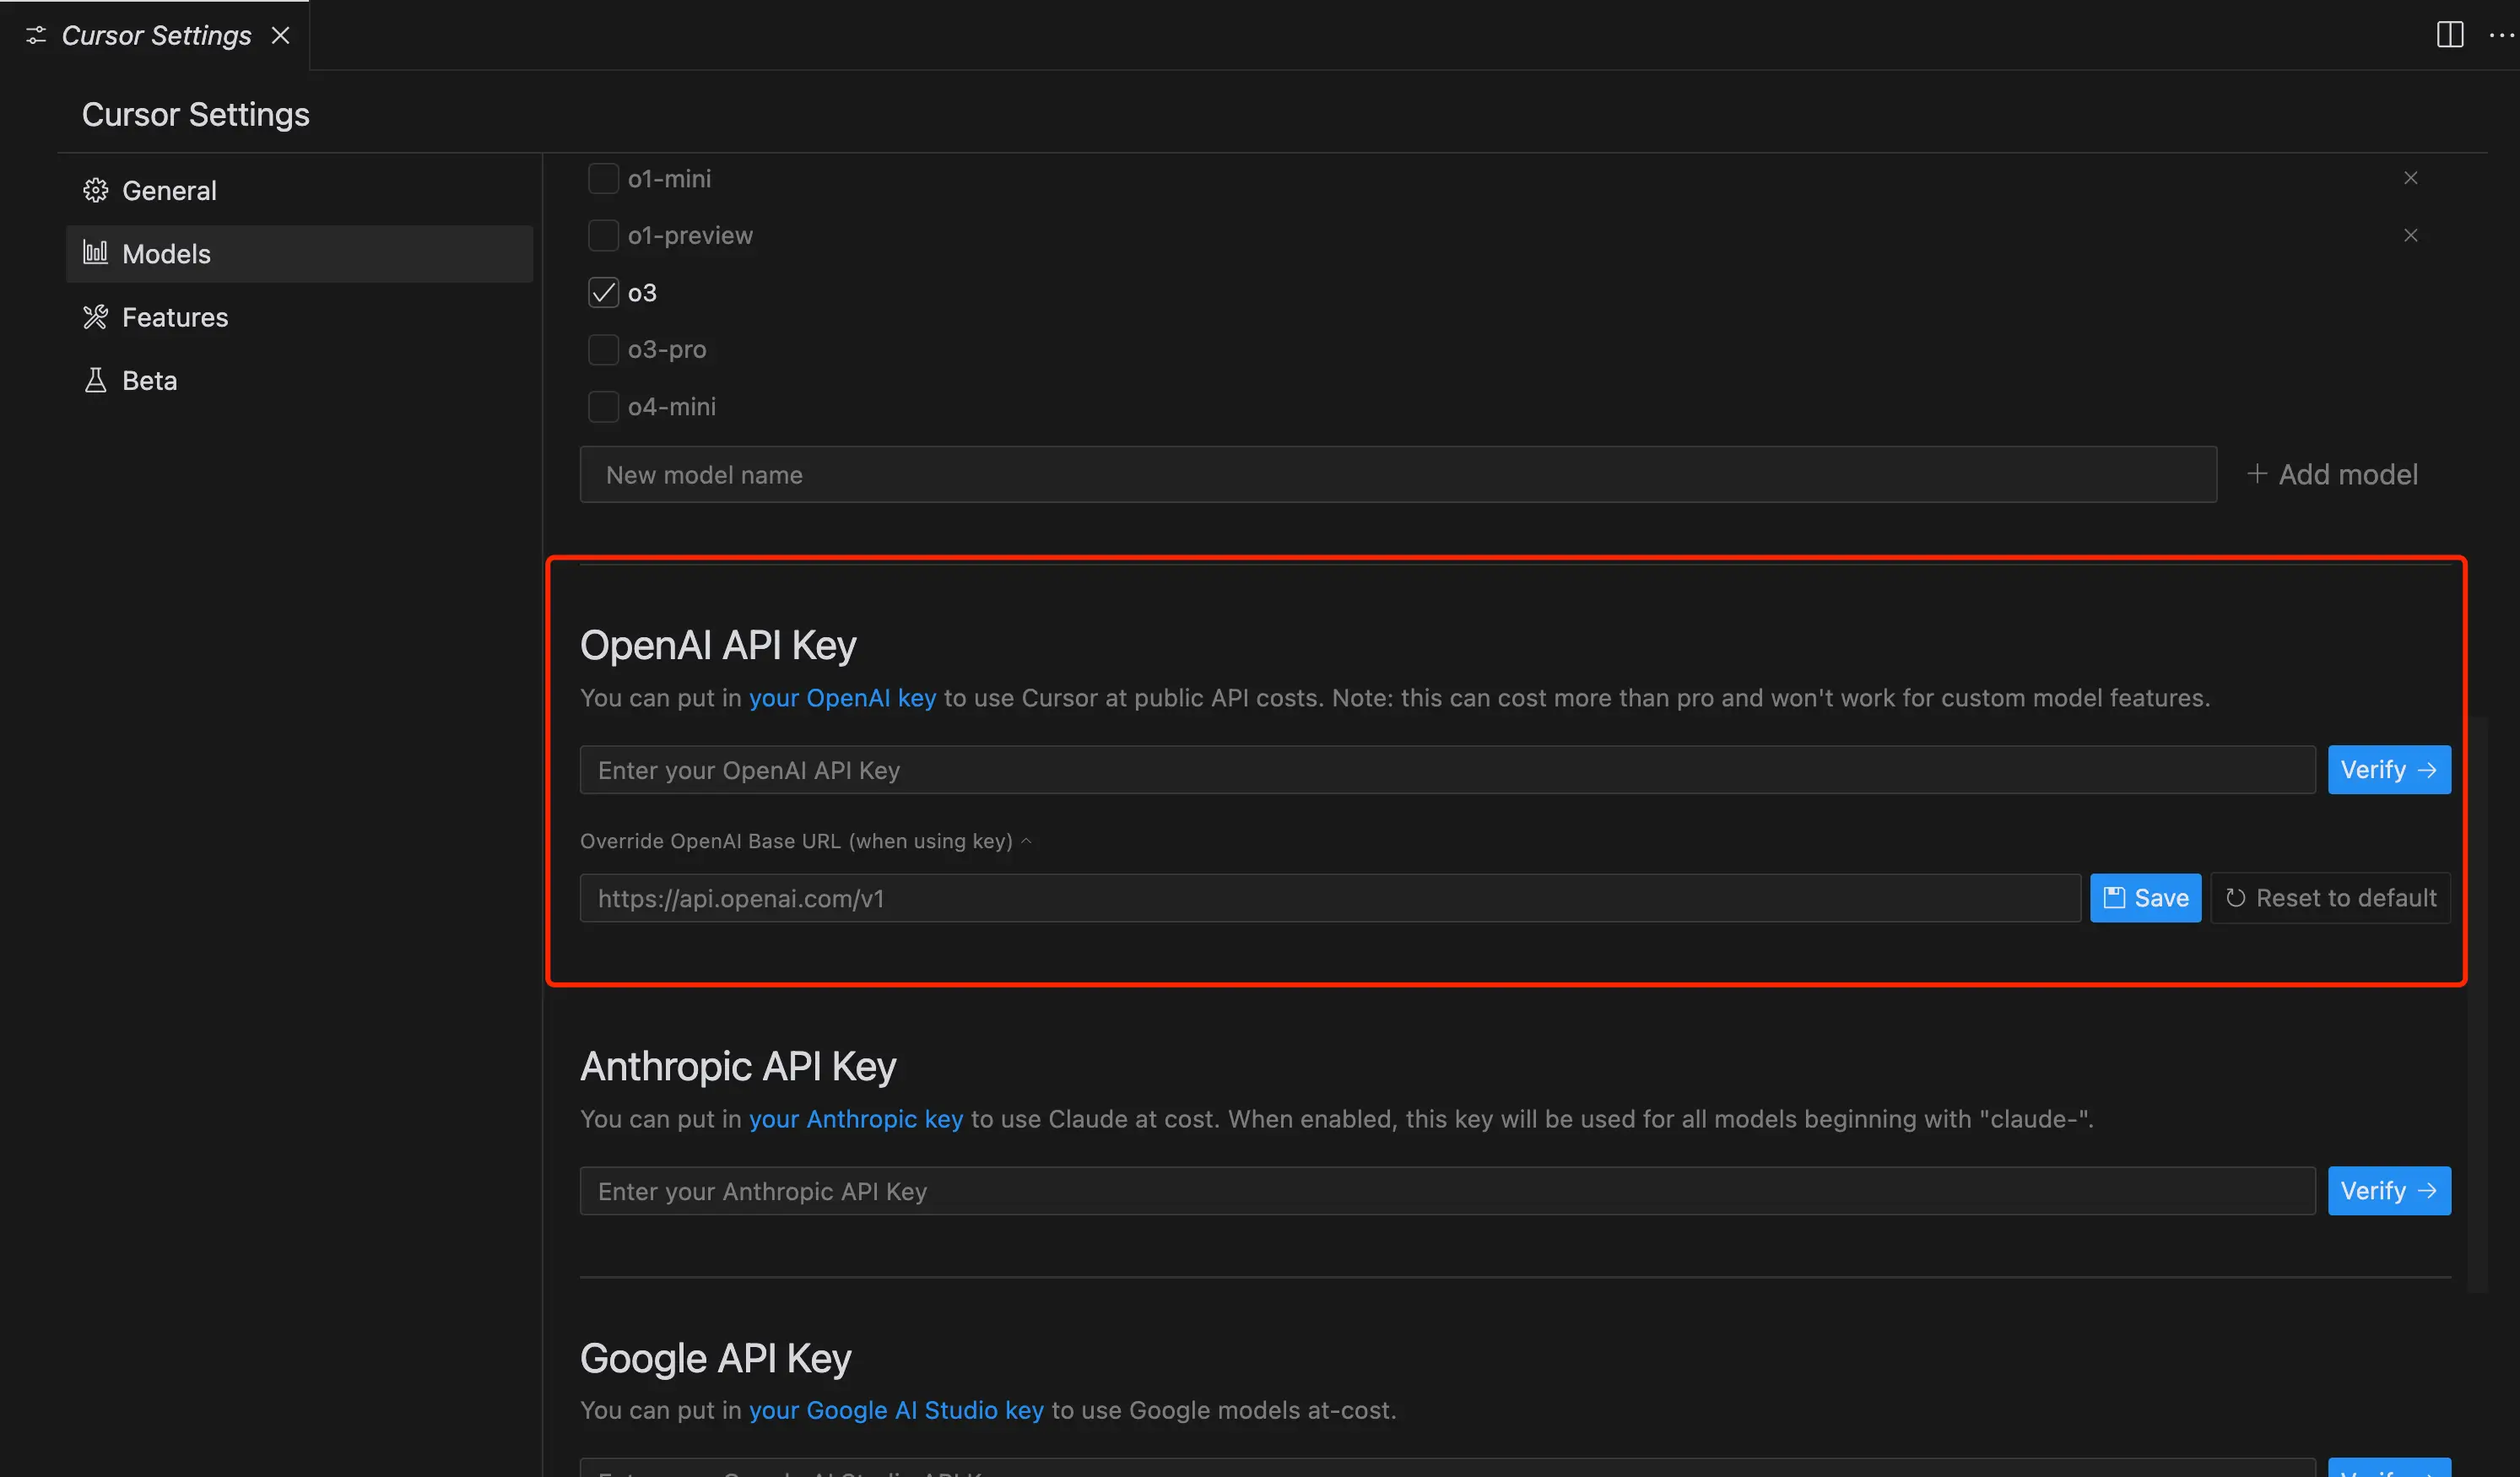Focus the Enter your Anthropic API Key field
2520x1477 pixels.
tap(1446, 1191)
